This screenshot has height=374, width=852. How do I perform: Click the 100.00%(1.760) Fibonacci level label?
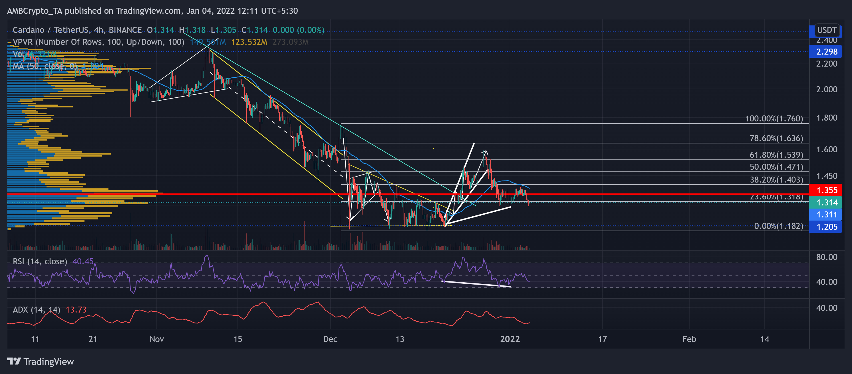pyautogui.click(x=774, y=119)
